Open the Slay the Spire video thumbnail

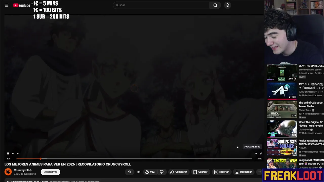pyautogui.click(x=282, y=73)
